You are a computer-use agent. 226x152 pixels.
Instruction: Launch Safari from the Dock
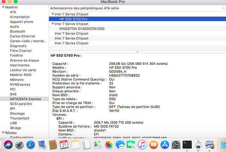pos(31,145)
